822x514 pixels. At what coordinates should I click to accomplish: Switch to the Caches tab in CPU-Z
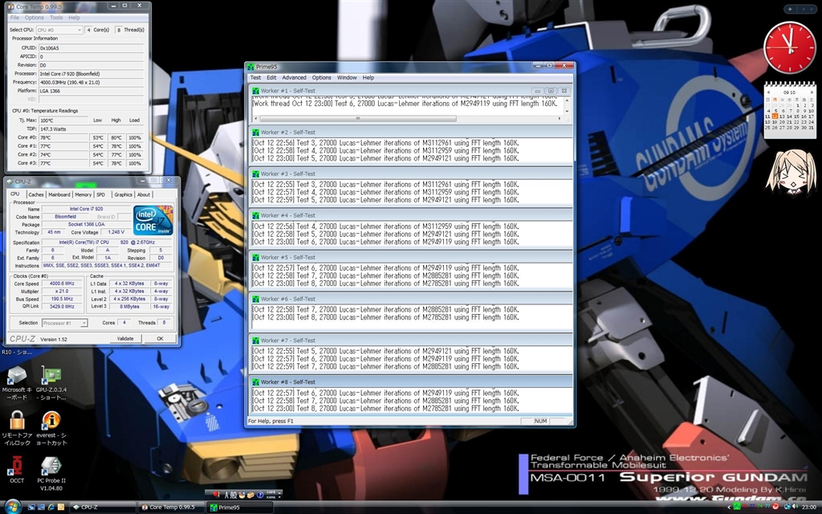(x=36, y=194)
